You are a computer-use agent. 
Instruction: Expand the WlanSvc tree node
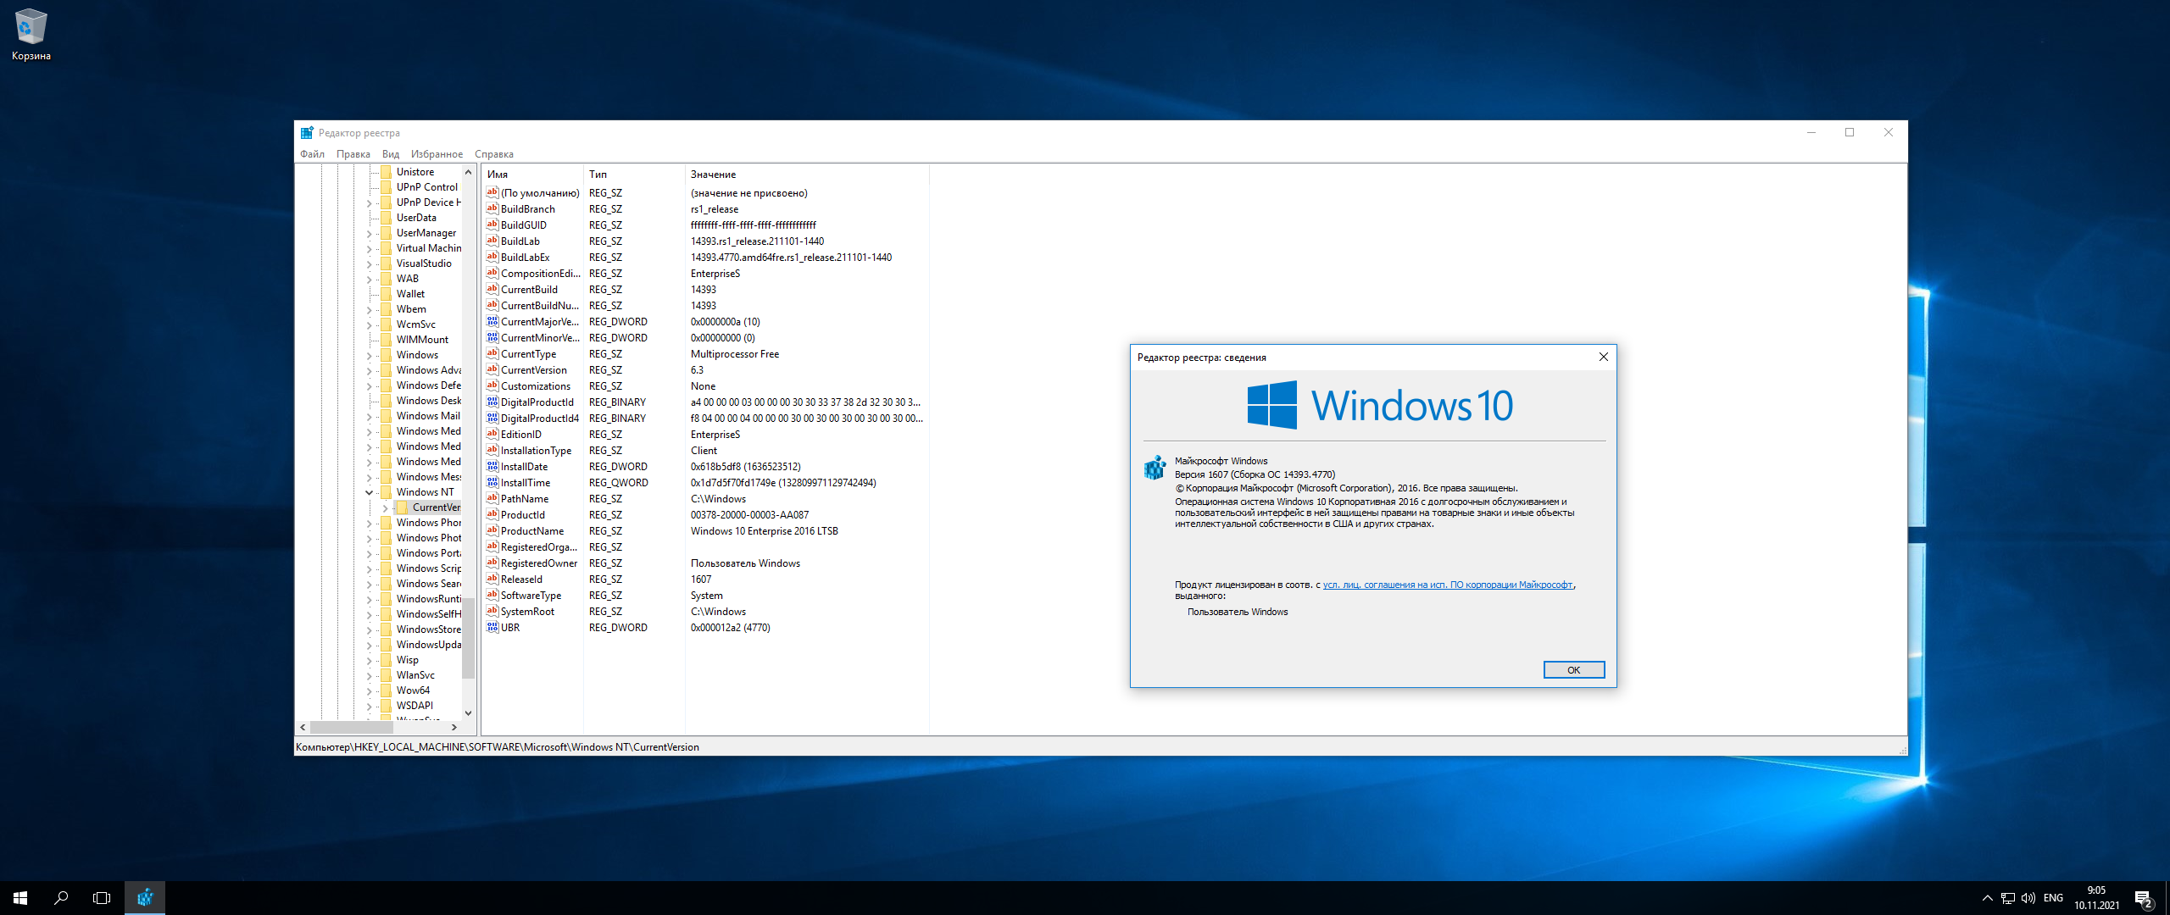(x=369, y=675)
